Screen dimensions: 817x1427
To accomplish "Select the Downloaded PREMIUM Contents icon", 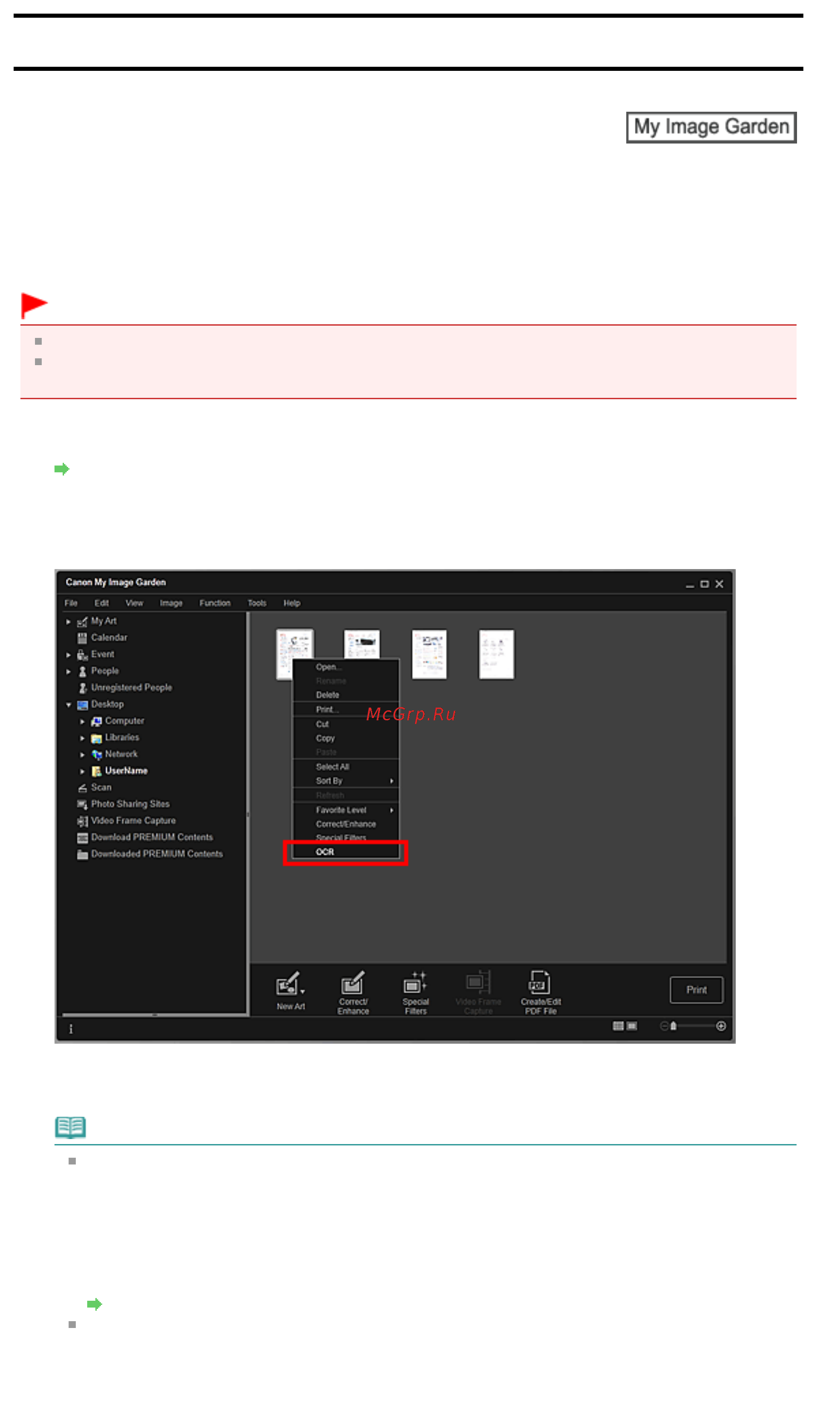I will point(83,855).
